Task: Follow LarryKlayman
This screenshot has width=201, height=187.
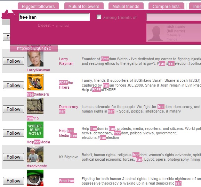Action: 13,61
